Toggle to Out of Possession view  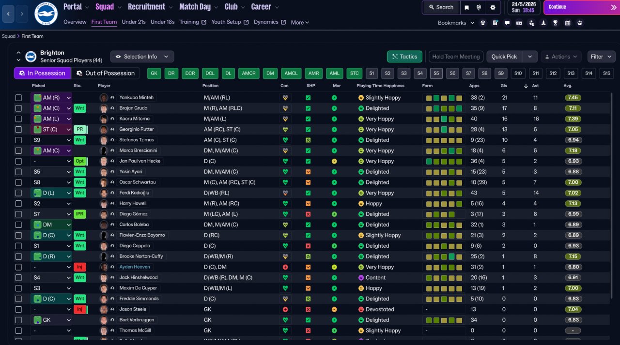pyautogui.click(x=106, y=73)
